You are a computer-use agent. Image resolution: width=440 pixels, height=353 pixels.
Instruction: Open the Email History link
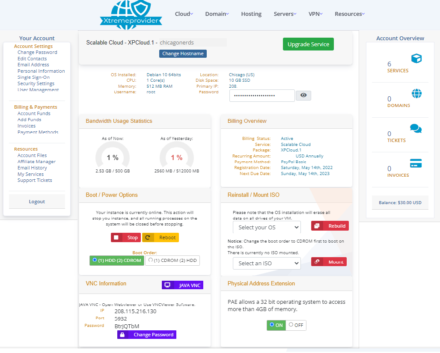coord(32,168)
